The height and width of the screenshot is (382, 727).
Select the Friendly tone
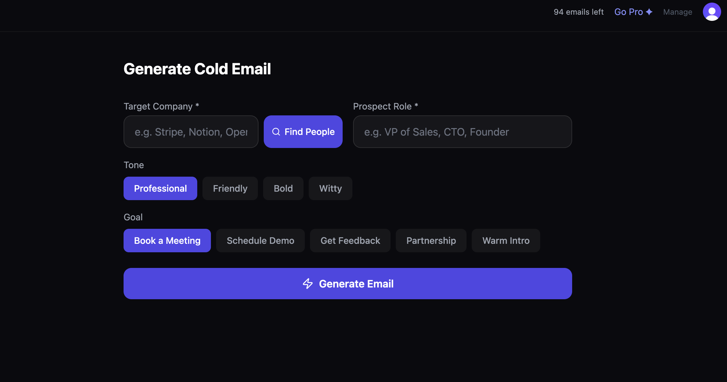pos(230,188)
